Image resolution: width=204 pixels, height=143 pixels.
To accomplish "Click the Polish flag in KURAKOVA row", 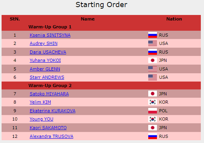I will (153, 111).
